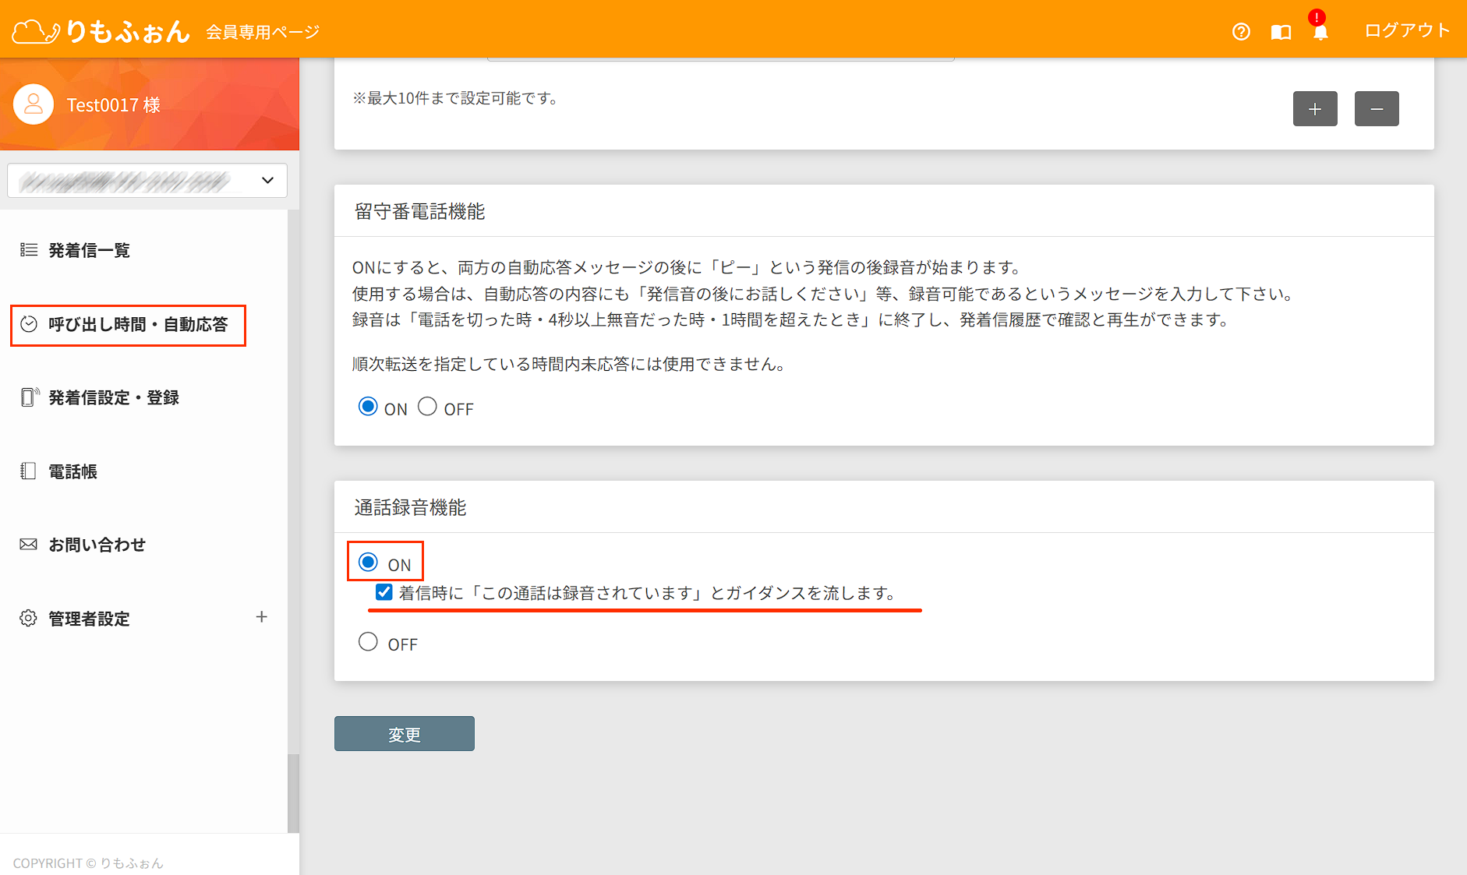
Task: Click the plus button to add entry
Action: tap(1315, 109)
